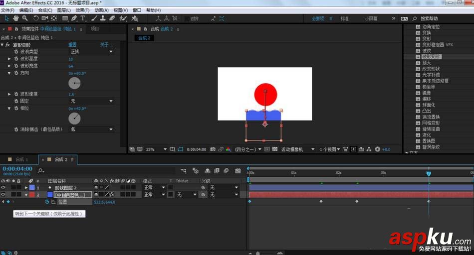474x255 pixels.
Task: Select the Pen tool
Action: point(74,18)
